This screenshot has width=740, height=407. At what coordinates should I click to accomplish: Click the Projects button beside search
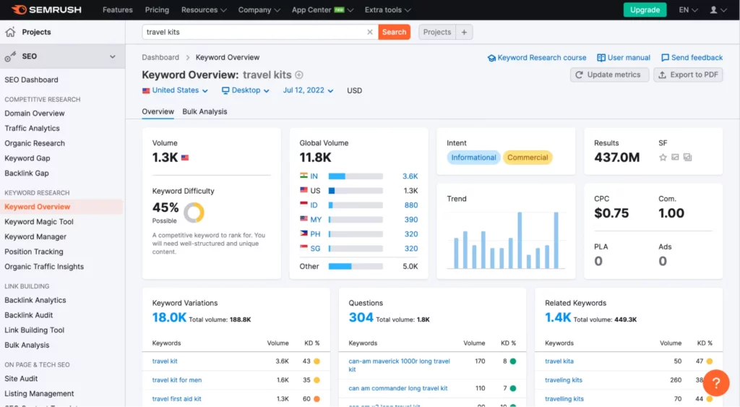pyautogui.click(x=437, y=32)
